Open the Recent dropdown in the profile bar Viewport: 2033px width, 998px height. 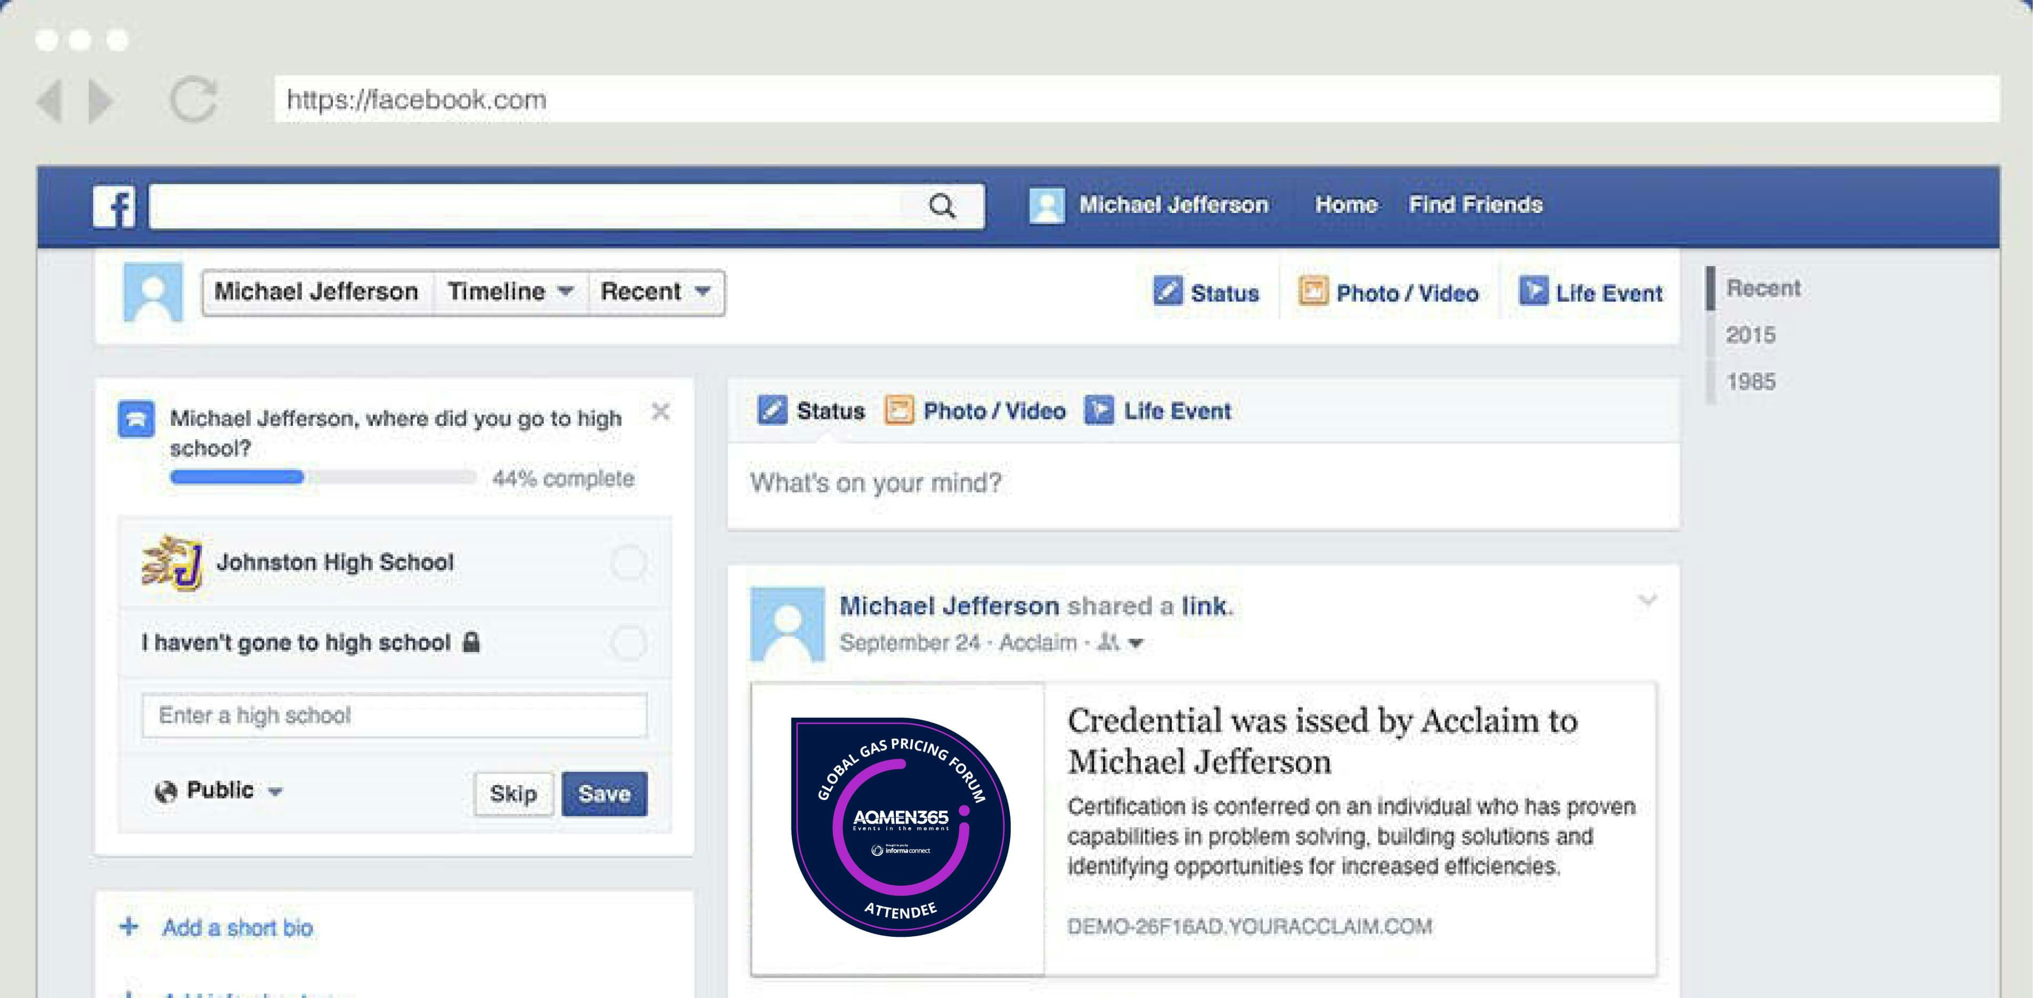(x=656, y=292)
